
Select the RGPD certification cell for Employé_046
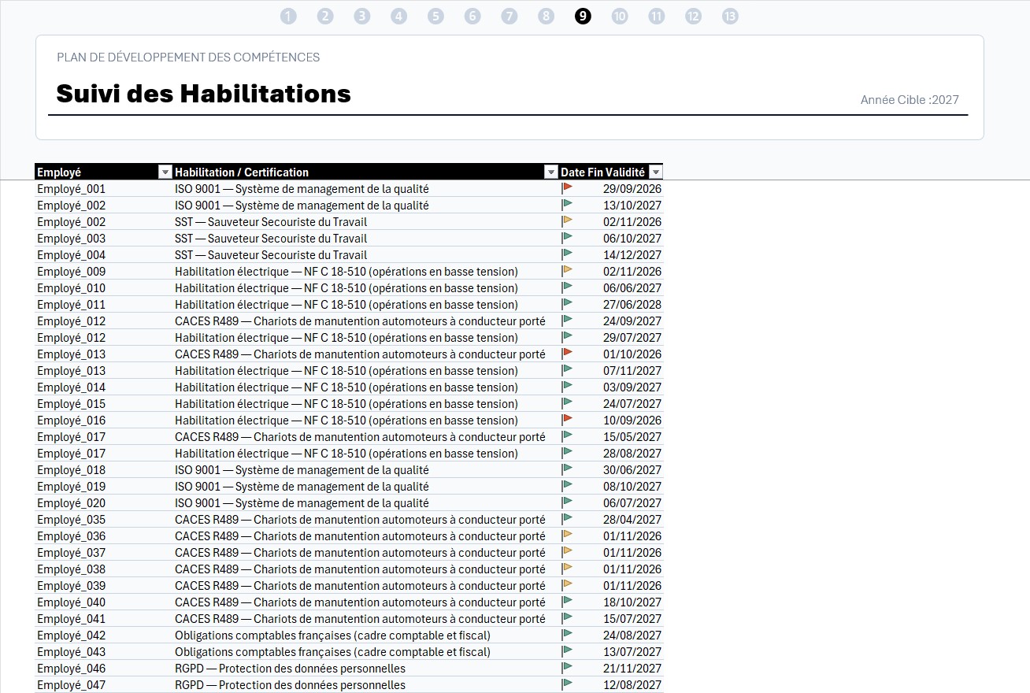point(365,669)
